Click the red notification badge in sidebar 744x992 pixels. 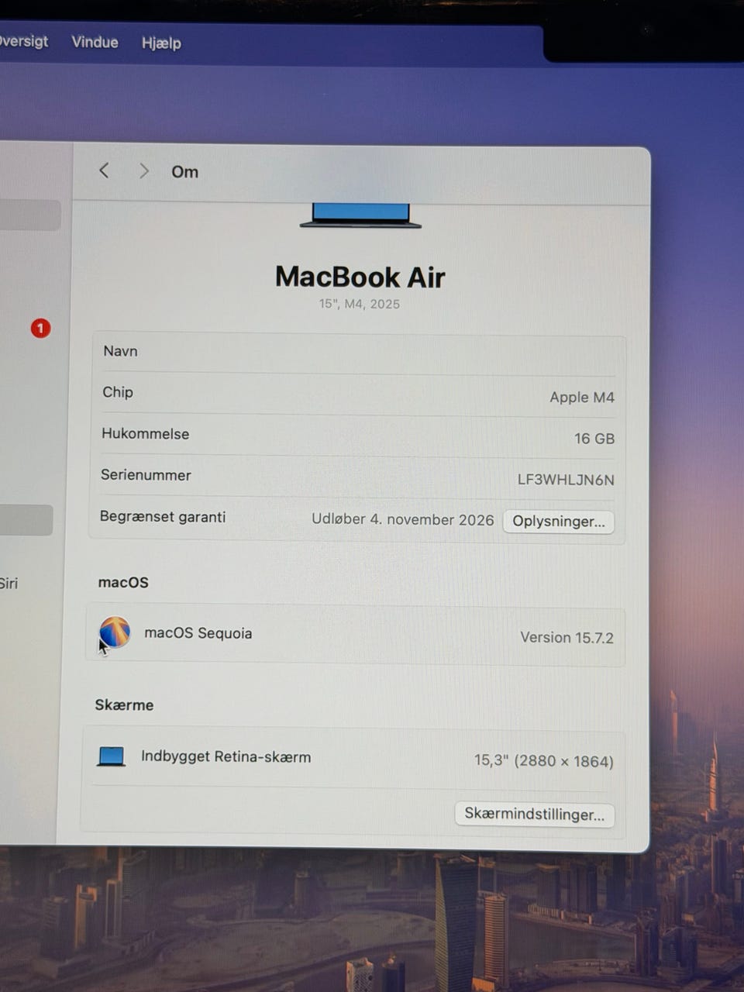point(40,329)
